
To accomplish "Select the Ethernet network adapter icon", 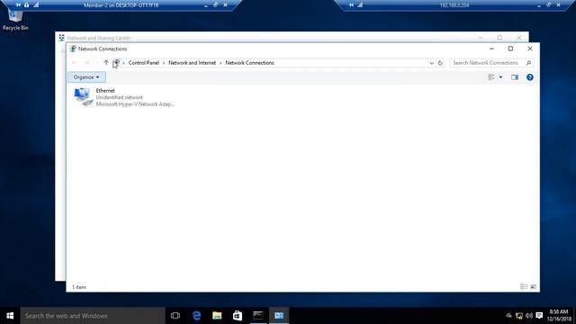I will (84, 97).
